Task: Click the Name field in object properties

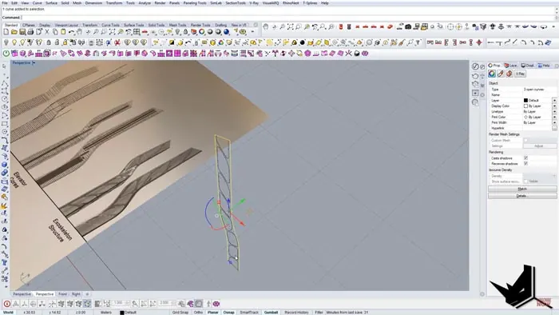Action: pos(539,95)
